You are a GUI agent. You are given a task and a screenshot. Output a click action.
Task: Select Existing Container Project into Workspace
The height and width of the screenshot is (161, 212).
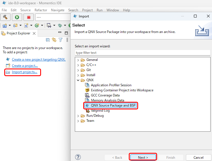point(122,90)
